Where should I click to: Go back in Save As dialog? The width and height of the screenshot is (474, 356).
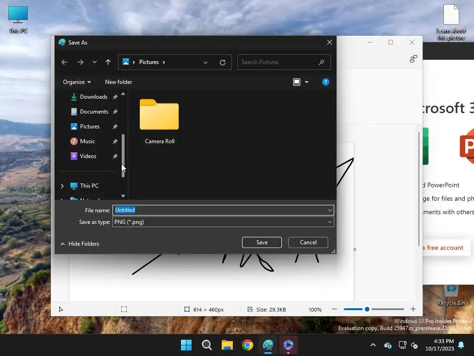click(64, 62)
